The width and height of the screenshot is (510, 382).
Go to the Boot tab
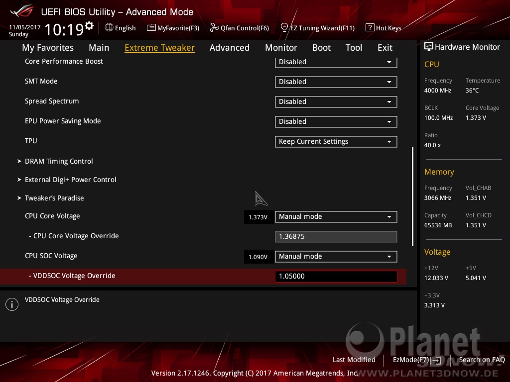point(321,48)
